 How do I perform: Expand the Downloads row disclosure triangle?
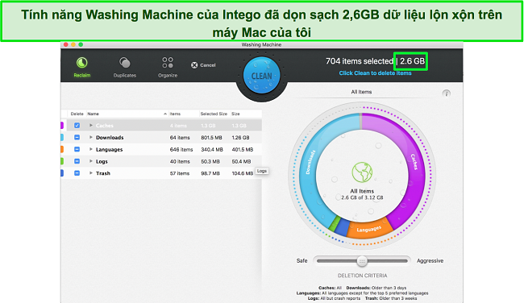(x=90, y=137)
